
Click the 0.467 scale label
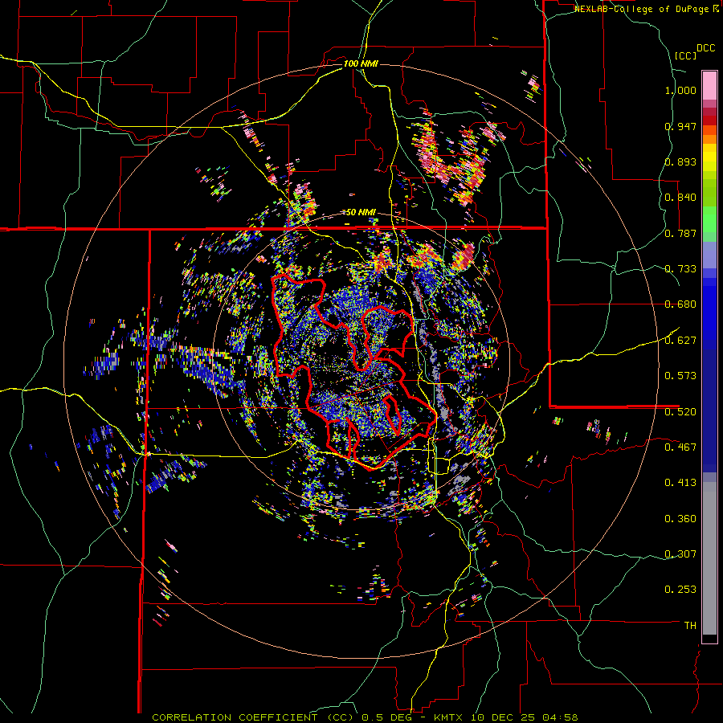680,447
